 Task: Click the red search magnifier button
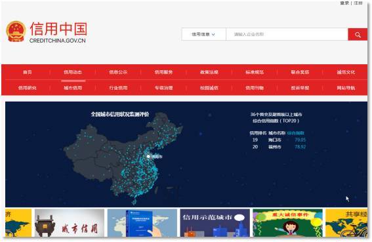click(x=358, y=34)
